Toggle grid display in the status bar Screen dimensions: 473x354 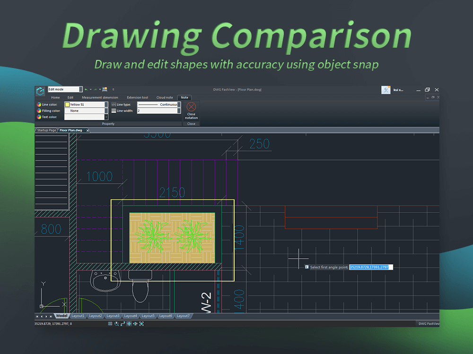110,324
